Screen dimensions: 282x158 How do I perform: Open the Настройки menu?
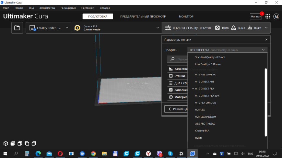pyautogui.click(x=88, y=8)
